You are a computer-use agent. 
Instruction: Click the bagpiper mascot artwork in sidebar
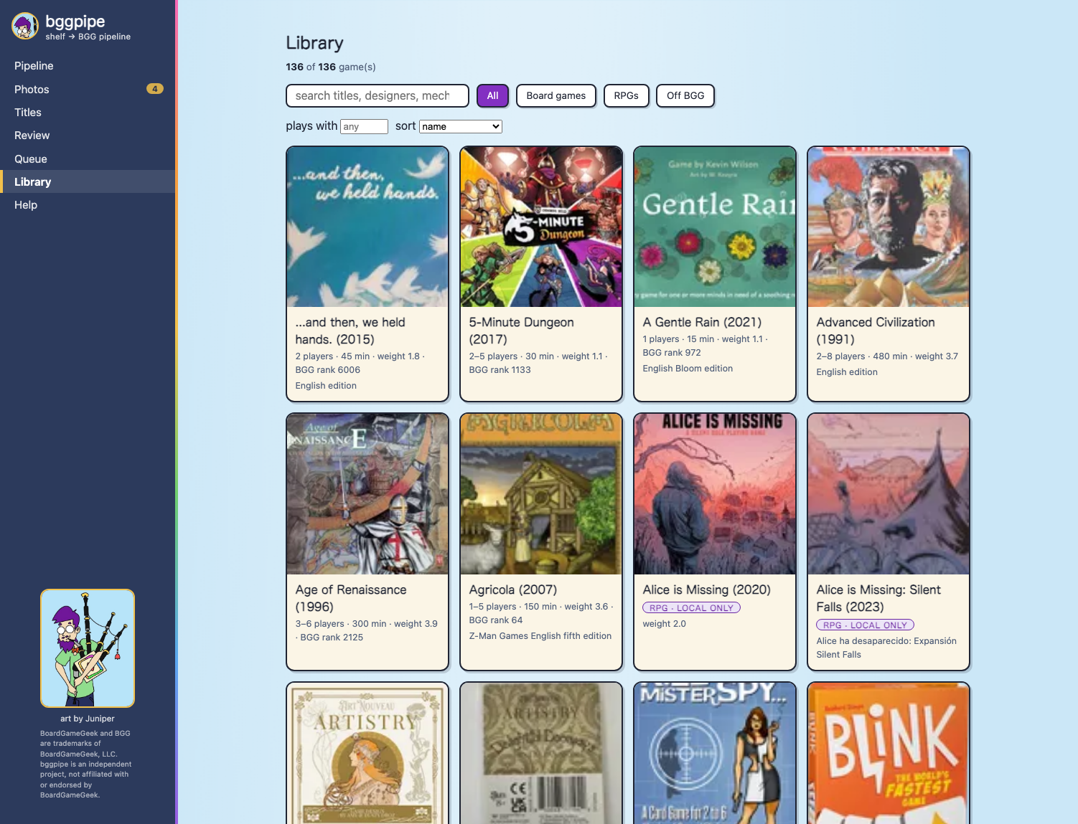(x=88, y=648)
